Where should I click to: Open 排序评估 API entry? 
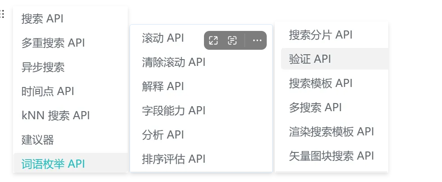[173, 159]
